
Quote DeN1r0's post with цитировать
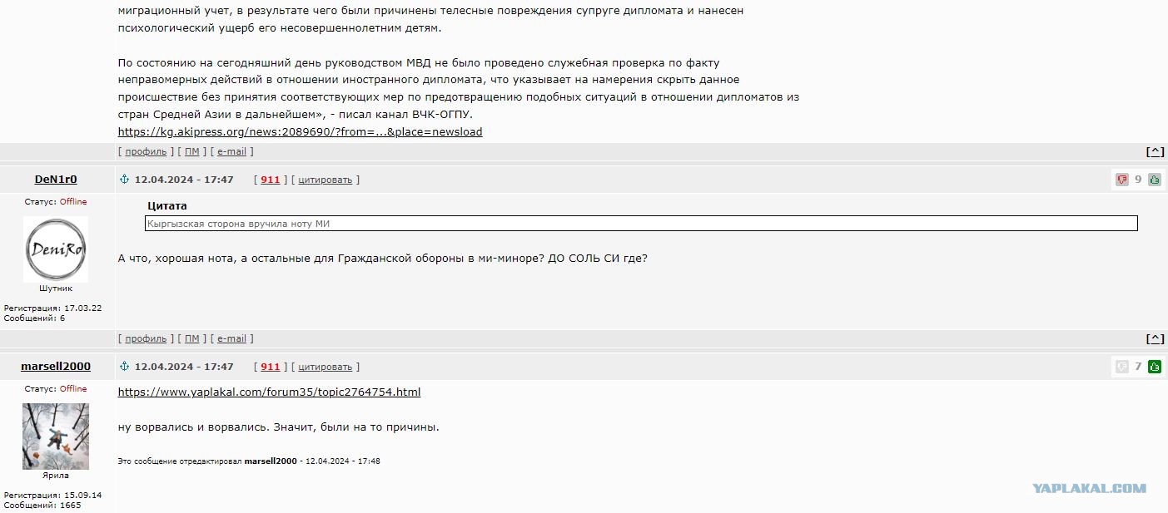pos(326,180)
